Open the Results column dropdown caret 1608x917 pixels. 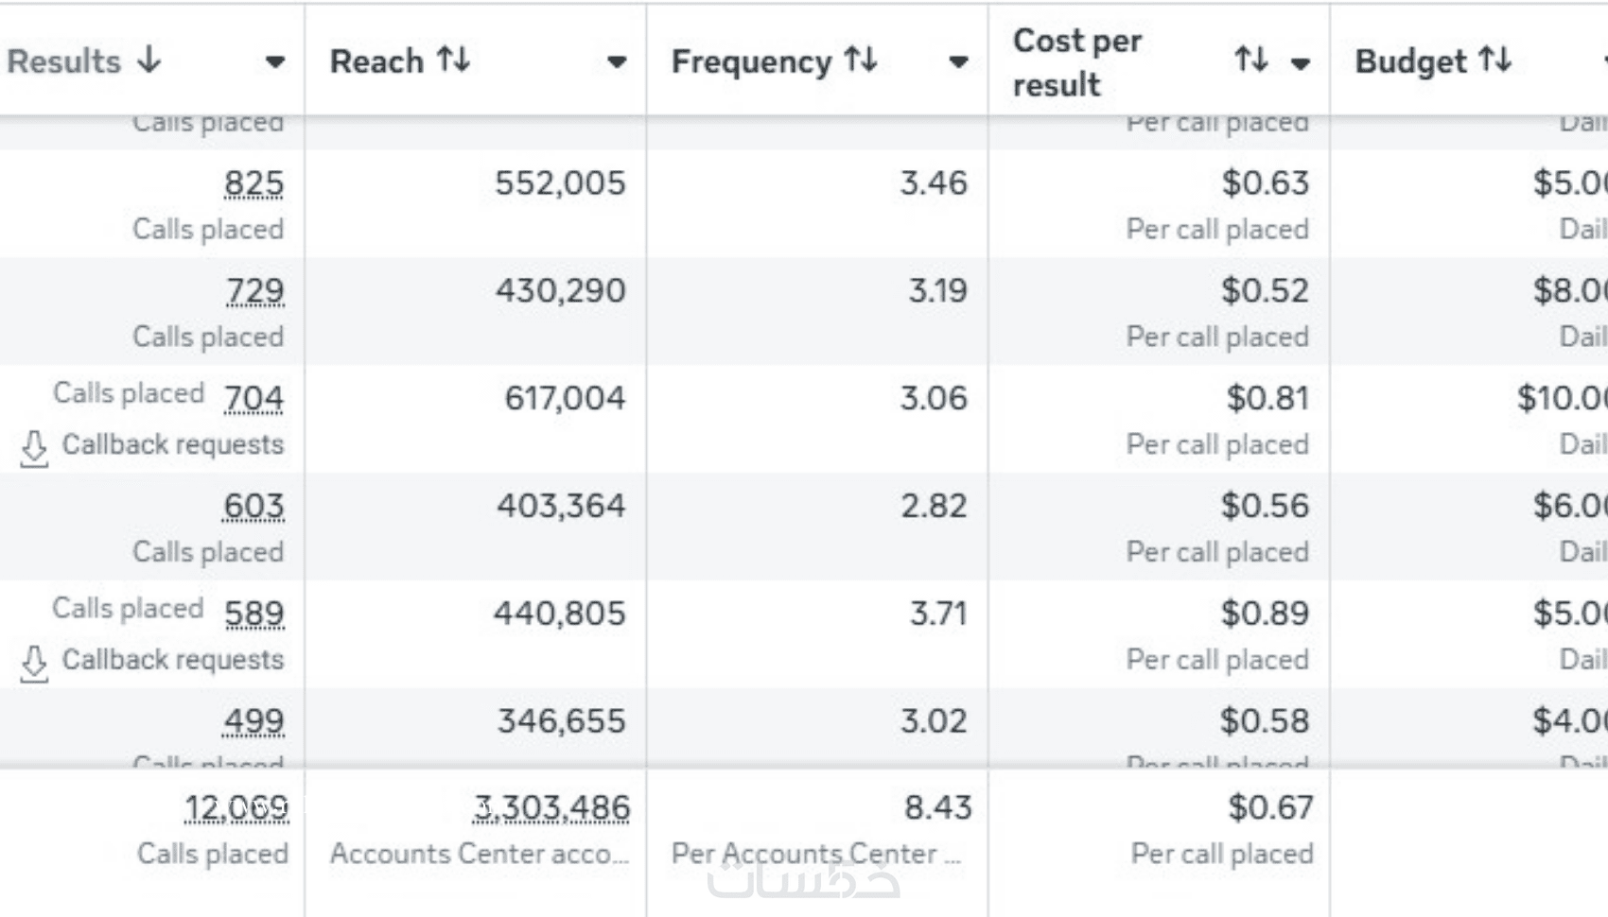(x=275, y=62)
